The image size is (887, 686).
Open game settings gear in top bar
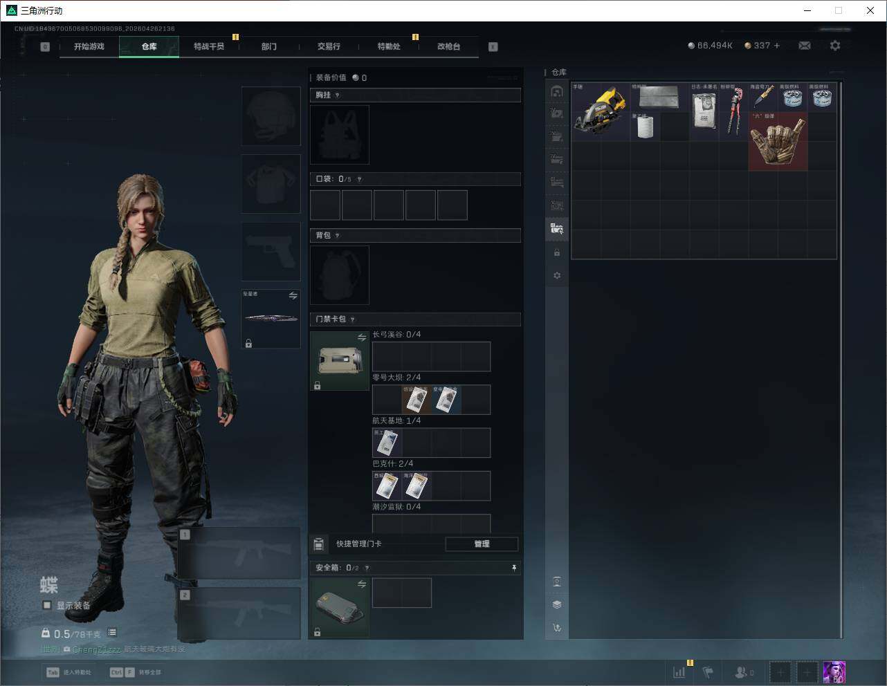coord(835,46)
